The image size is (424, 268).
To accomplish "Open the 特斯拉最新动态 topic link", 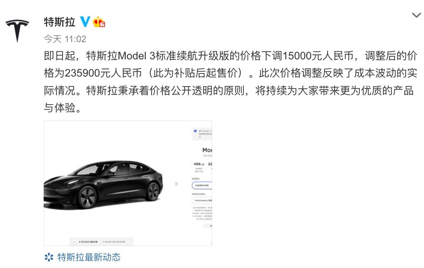I will click(x=89, y=257).
